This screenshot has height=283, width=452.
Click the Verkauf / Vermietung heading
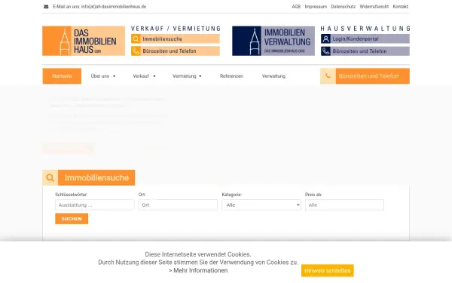tap(176, 29)
